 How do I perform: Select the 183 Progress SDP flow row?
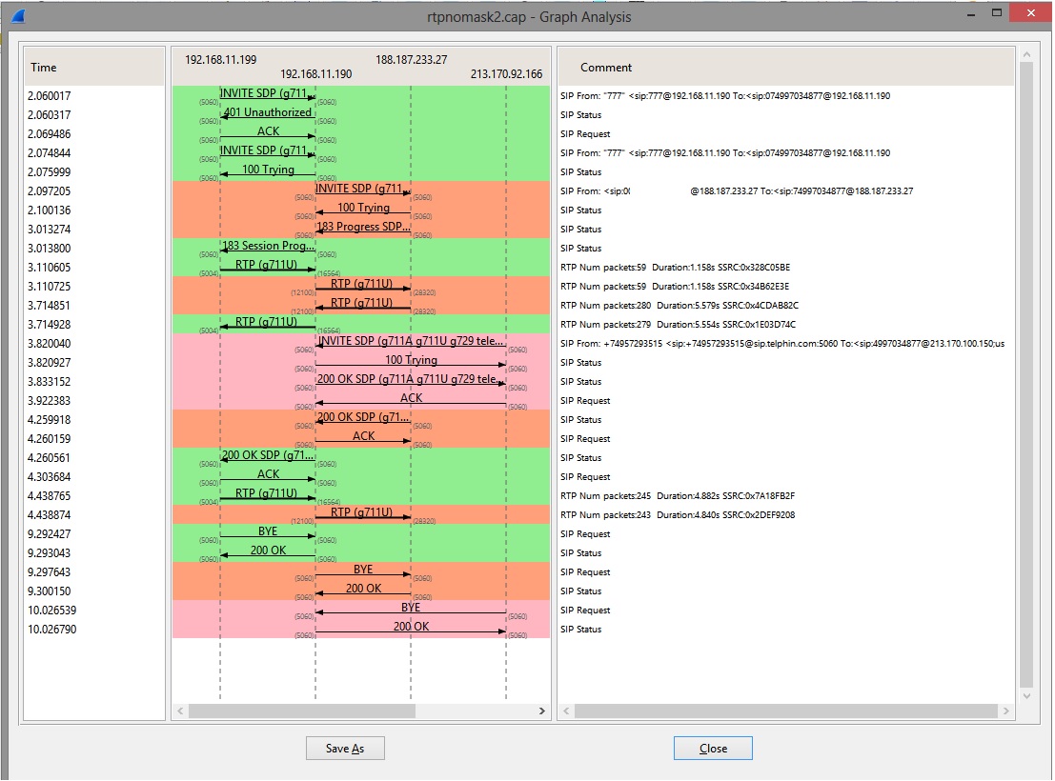(363, 230)
